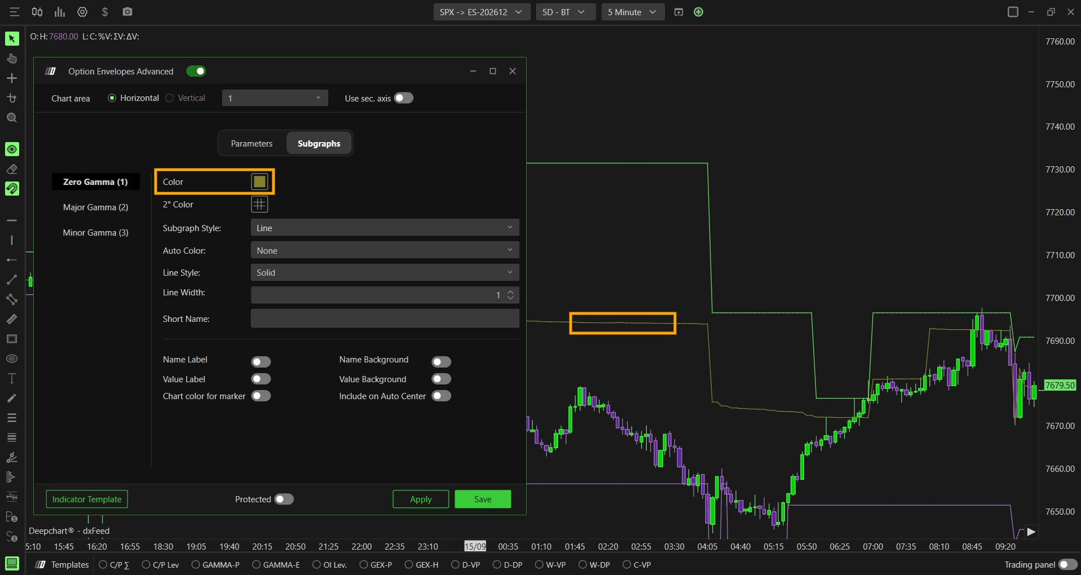Select the rectangle drawing tool
The image size is (1081, 575).
[12, 339]
